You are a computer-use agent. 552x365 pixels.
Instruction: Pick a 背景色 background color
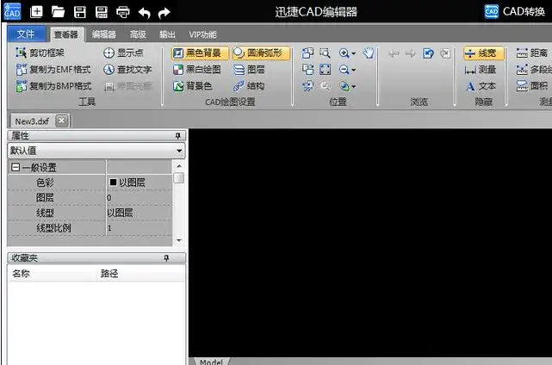coord(192,86)
